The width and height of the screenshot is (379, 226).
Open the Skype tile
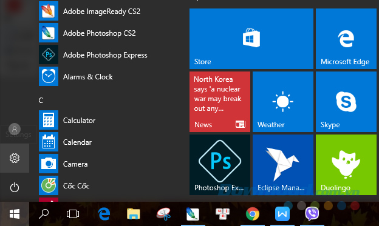point(346,102)
